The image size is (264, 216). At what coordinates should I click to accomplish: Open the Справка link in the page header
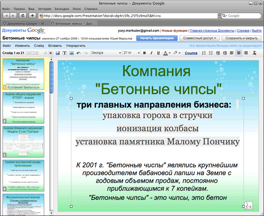click(243, 31)
